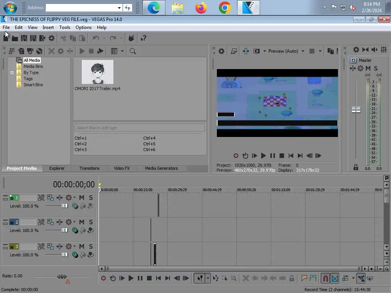Open the Insert menu
Screen dimensions: 391x293
48,27
